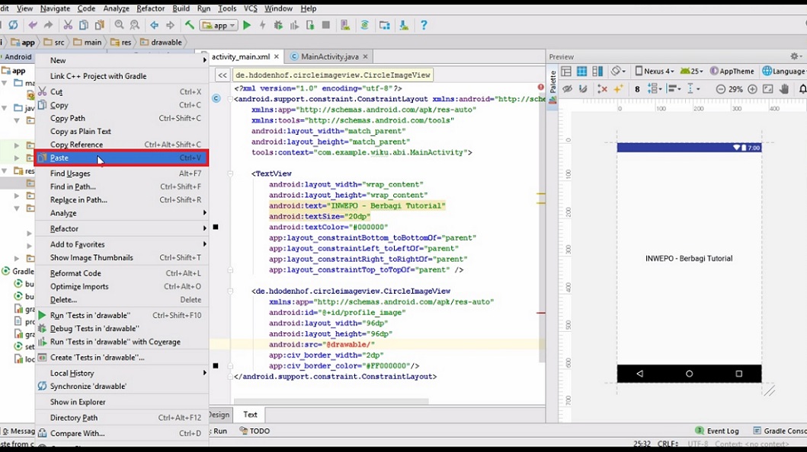Activate the Pan tool in preview toolbar
807x452 pixels.
(783, 89)
